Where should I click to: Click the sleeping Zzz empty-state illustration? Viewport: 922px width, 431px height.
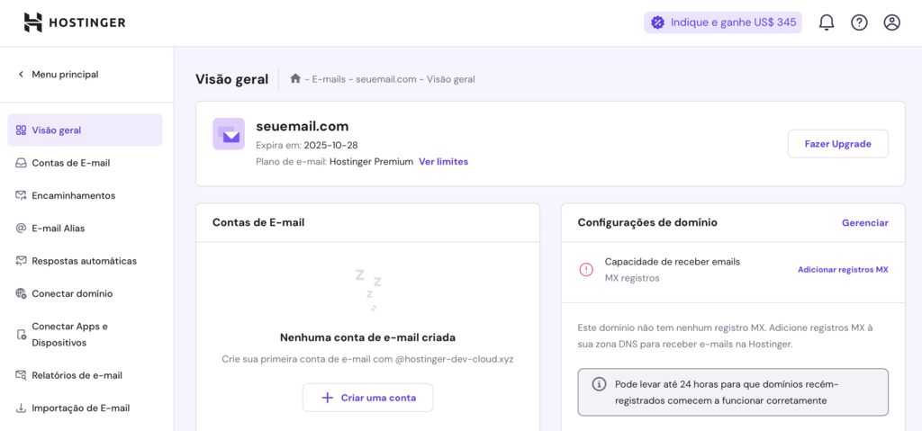tap(368, 290)
